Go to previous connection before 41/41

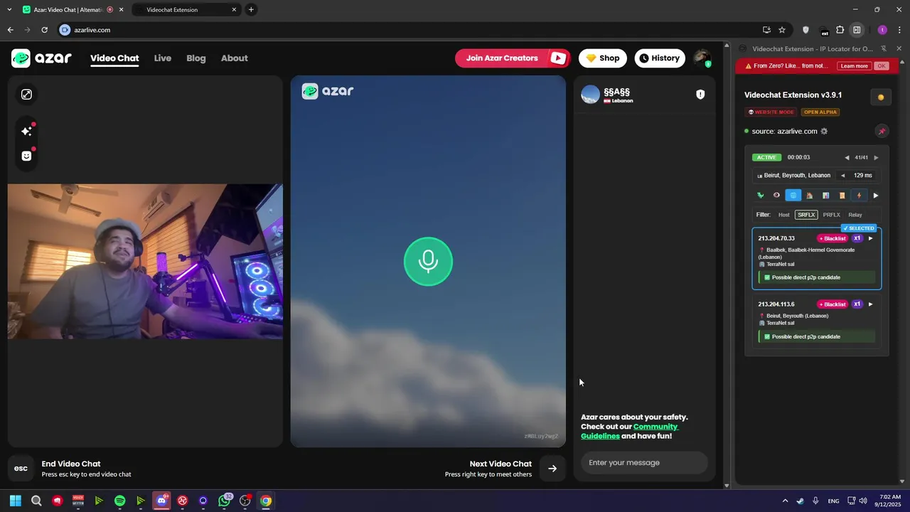click(x=847, y=158)
